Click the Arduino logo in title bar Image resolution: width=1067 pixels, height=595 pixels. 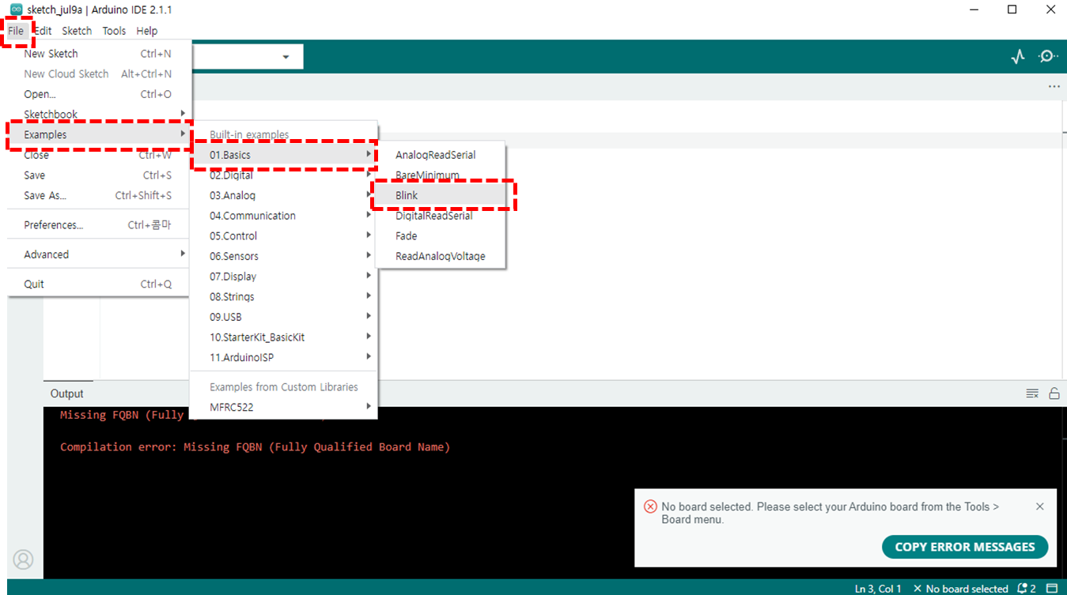[x=16, y=10]
